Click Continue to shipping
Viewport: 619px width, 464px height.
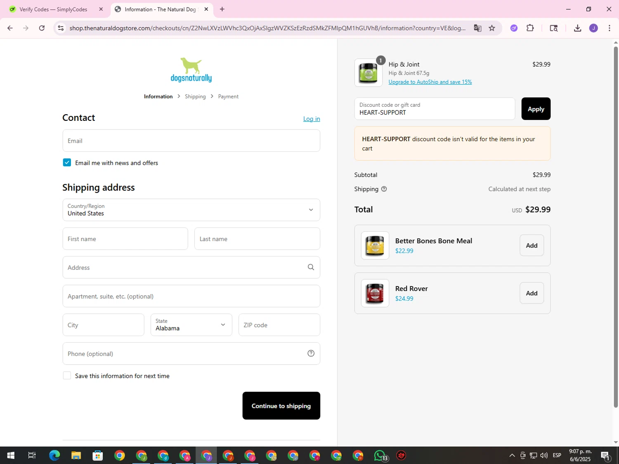click(x=281, y=406)
